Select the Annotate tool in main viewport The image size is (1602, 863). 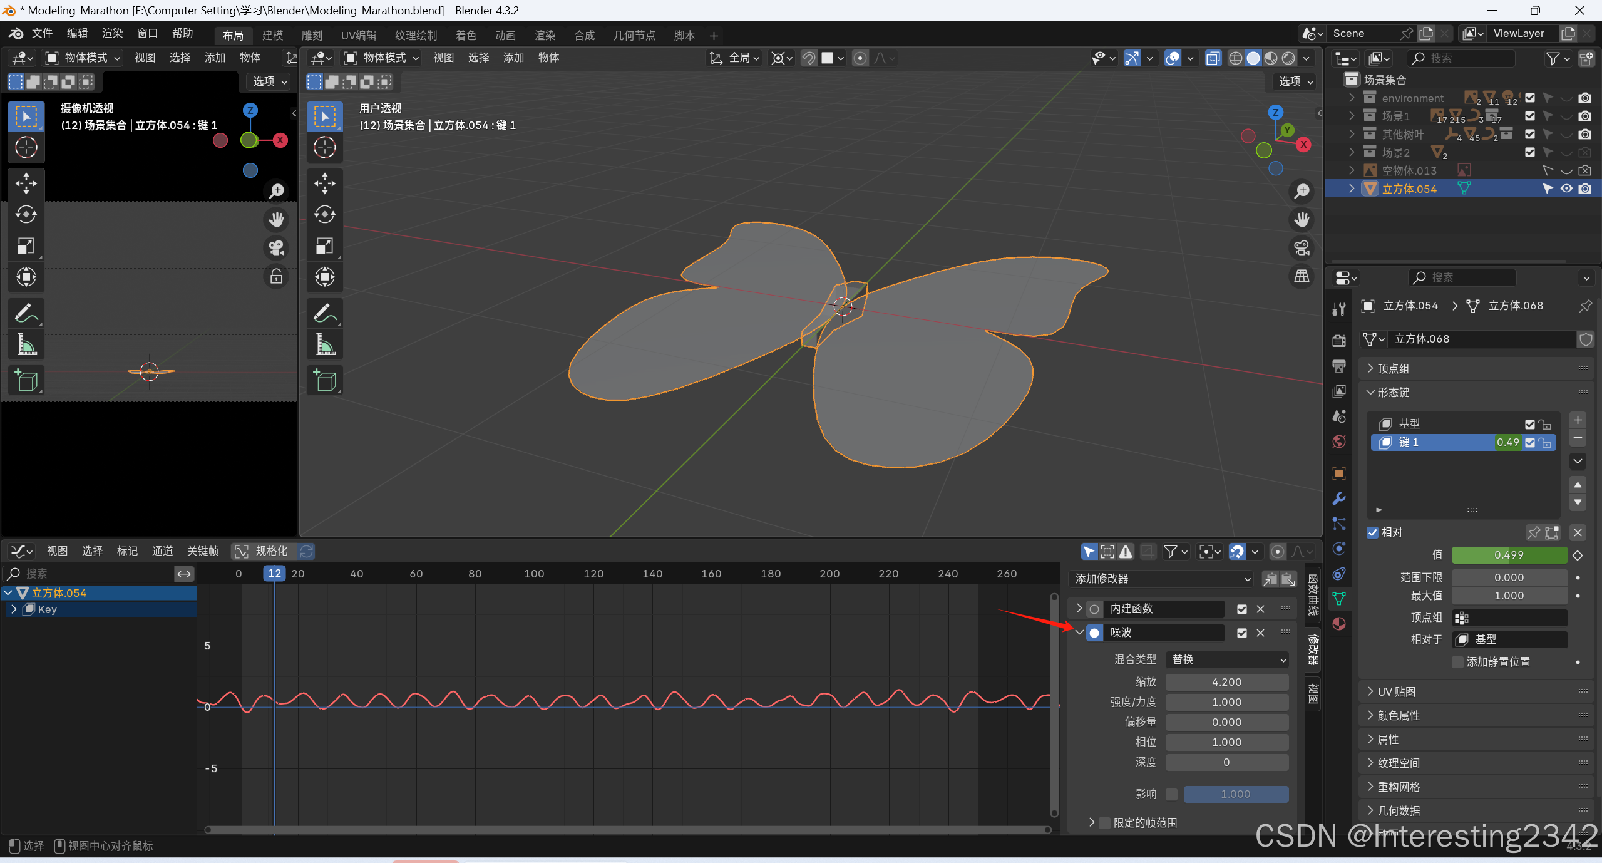pos(324,313)
